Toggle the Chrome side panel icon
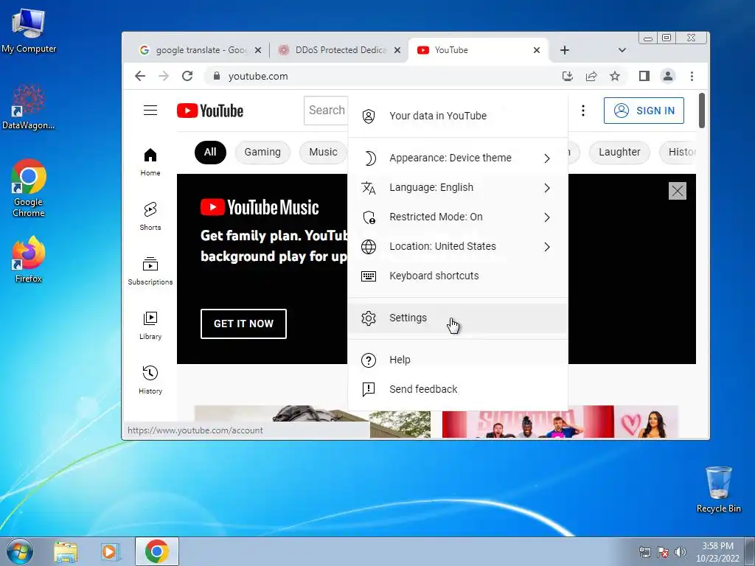Image resolution: width=755 pixels, height=566 pixels. click(644, 76)
